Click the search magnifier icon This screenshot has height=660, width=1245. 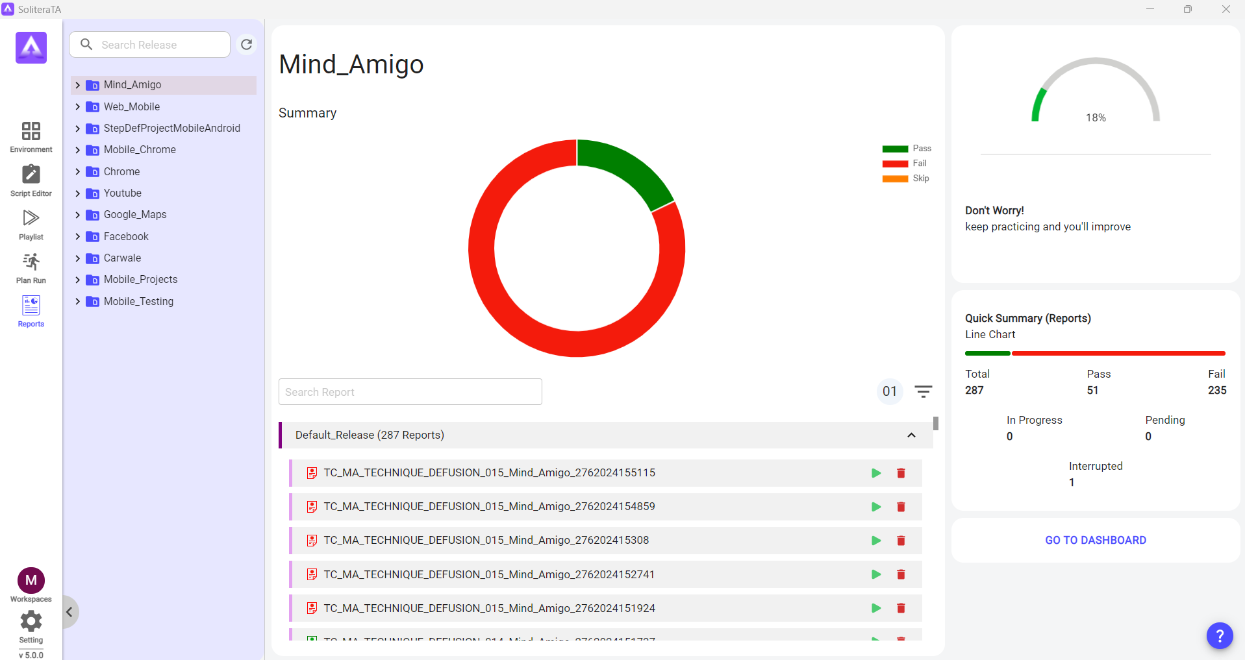[86, 44]
